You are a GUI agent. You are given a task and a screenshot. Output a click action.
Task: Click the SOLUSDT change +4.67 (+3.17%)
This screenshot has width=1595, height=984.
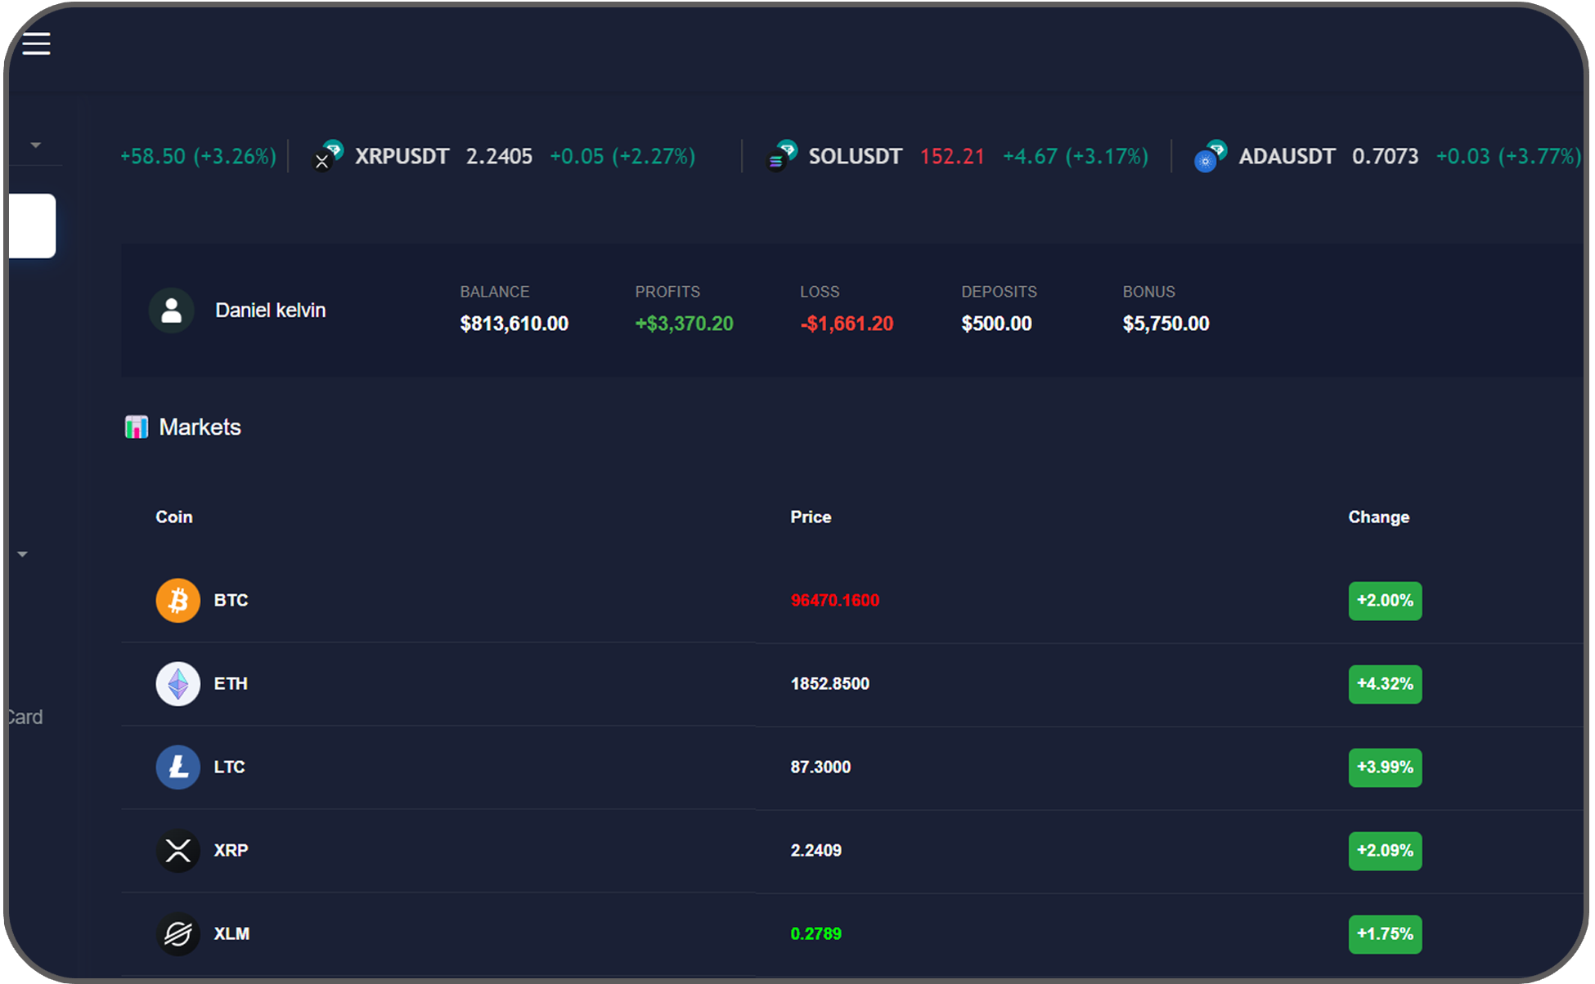(x=1076, y=156)
